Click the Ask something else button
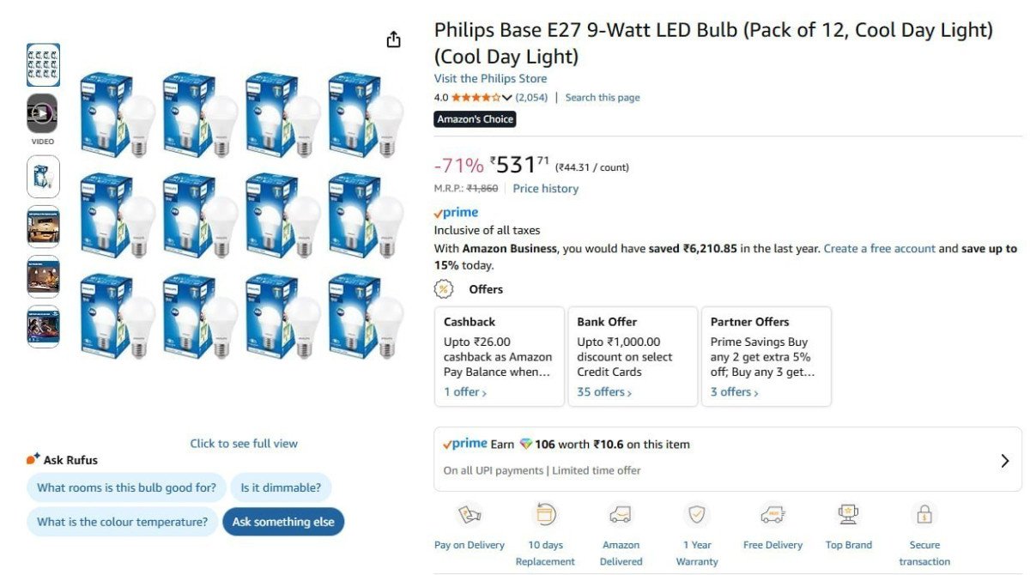Viewport: 1030px width, 575px height. 283,521
